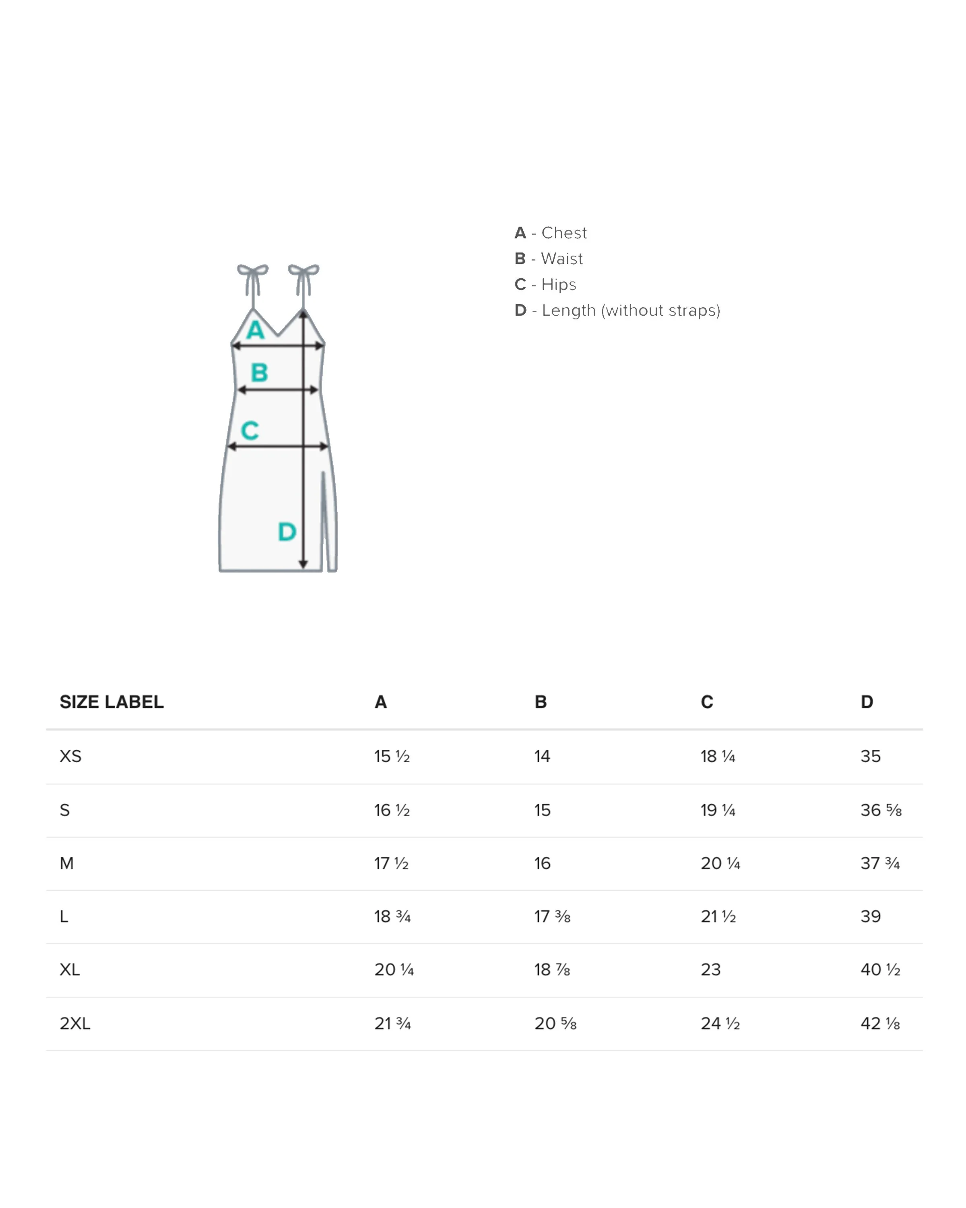Select the 2XL size row label

[75, 1024]
